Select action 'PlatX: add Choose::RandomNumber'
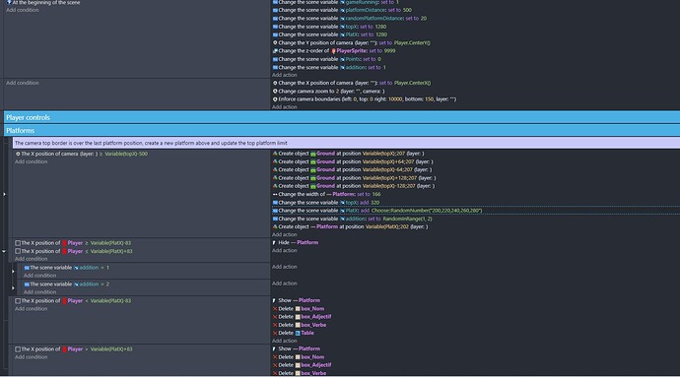Screen dimensions: 680x377 476,211
